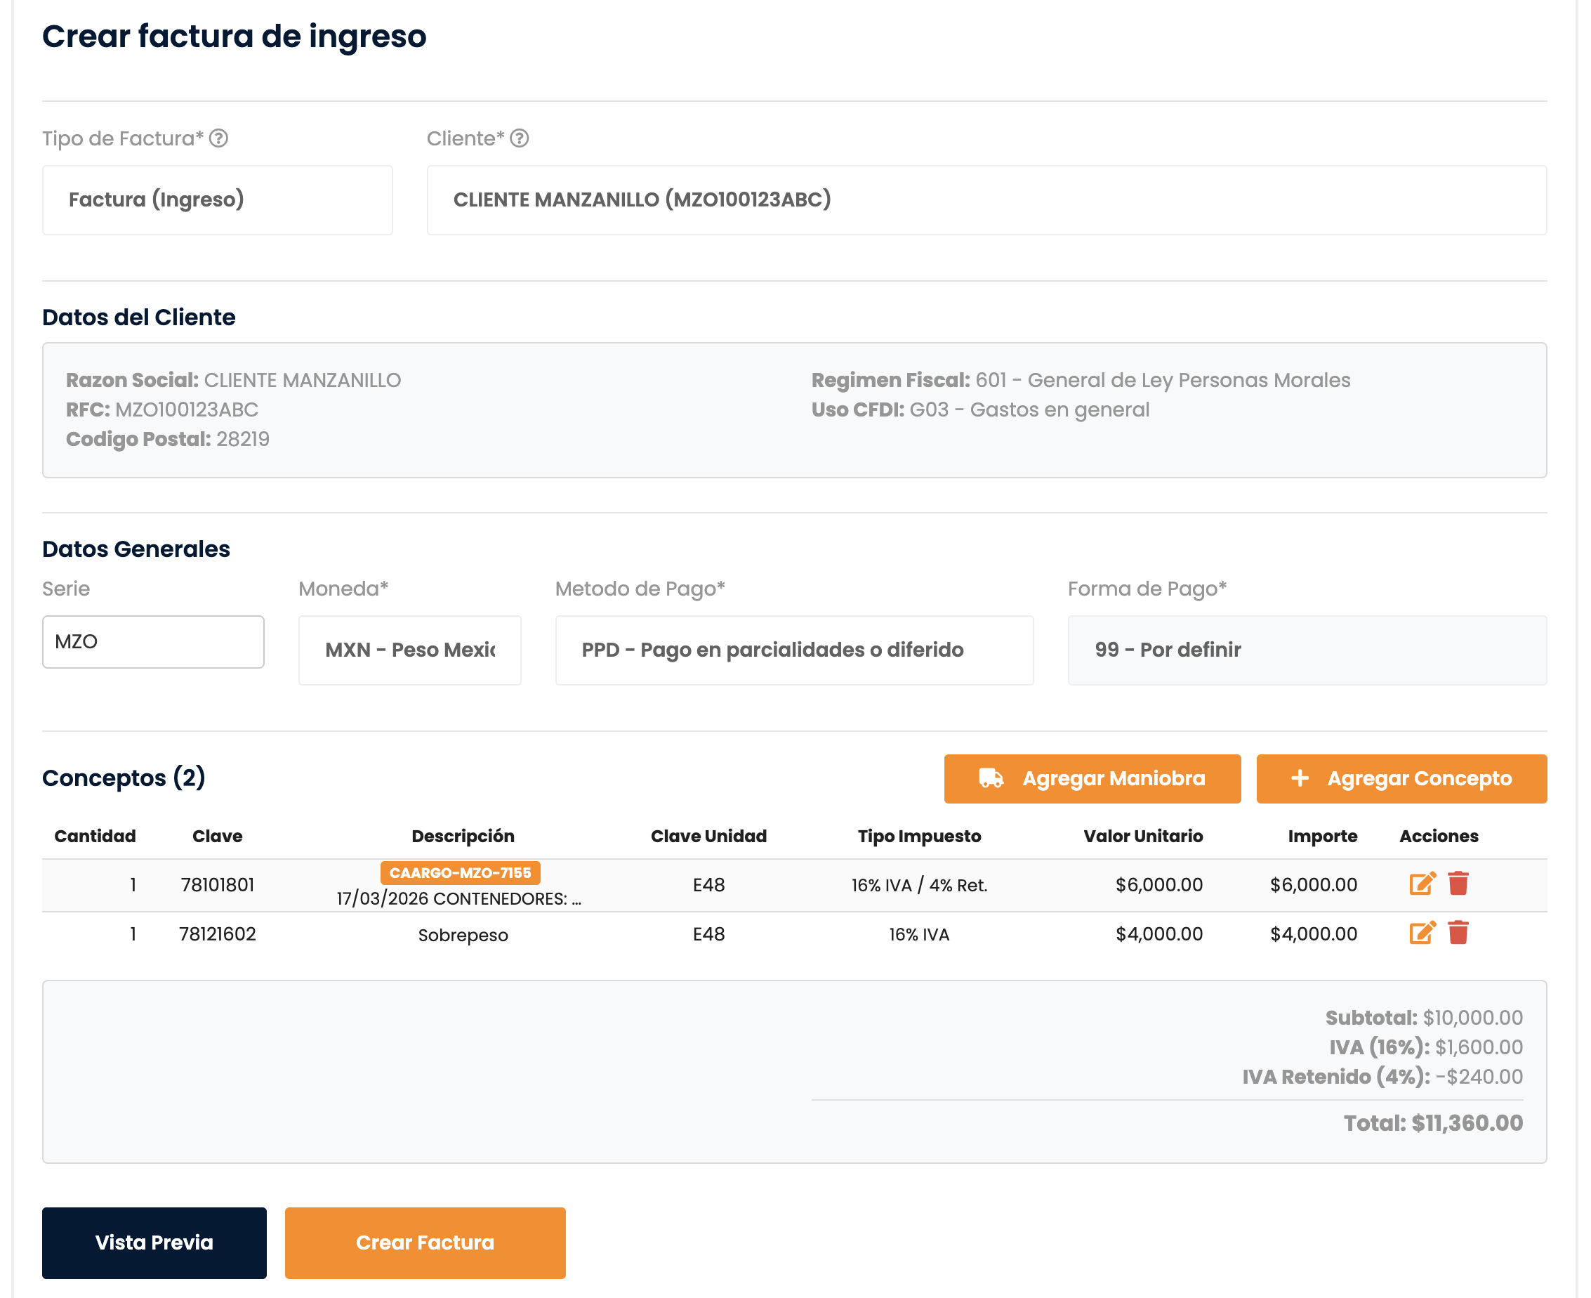1591x1298 pixels.
Task: Delete the Sobrepeso concept row
Action: [x=1458, y=933]
